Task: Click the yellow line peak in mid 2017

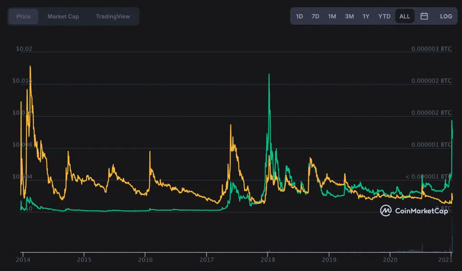Action: (x=231, y=125)
